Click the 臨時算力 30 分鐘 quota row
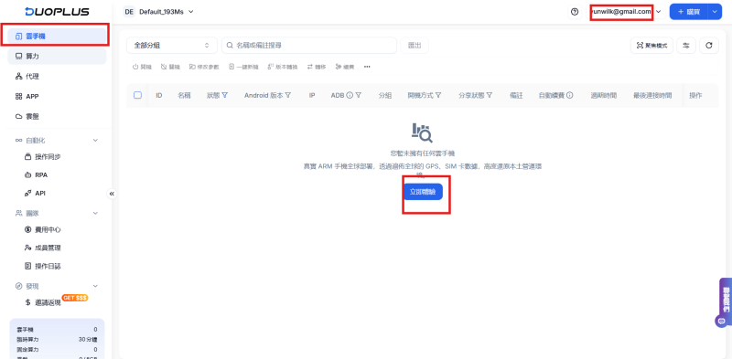This screenshot has height=359, width=732. tap(57, 340)
